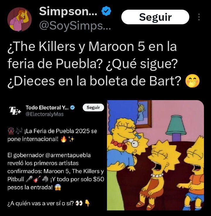This screenshot has height=216, width=211.
Task: Open the Todo Electoral Y… display name
Action: point(47,108)
